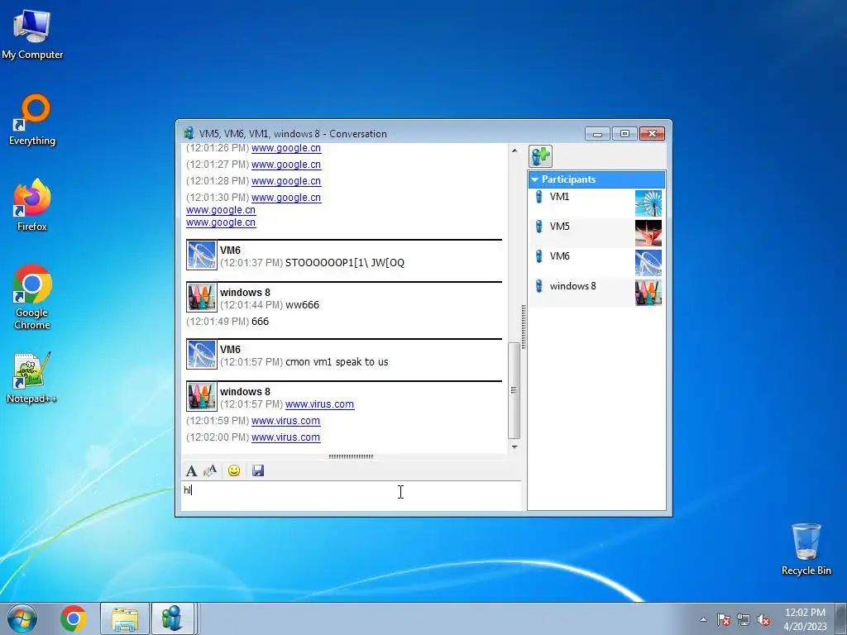Open the 12:02:00 PM www.virus.com link
Screen dimensions: 847x635
(285, 437)
